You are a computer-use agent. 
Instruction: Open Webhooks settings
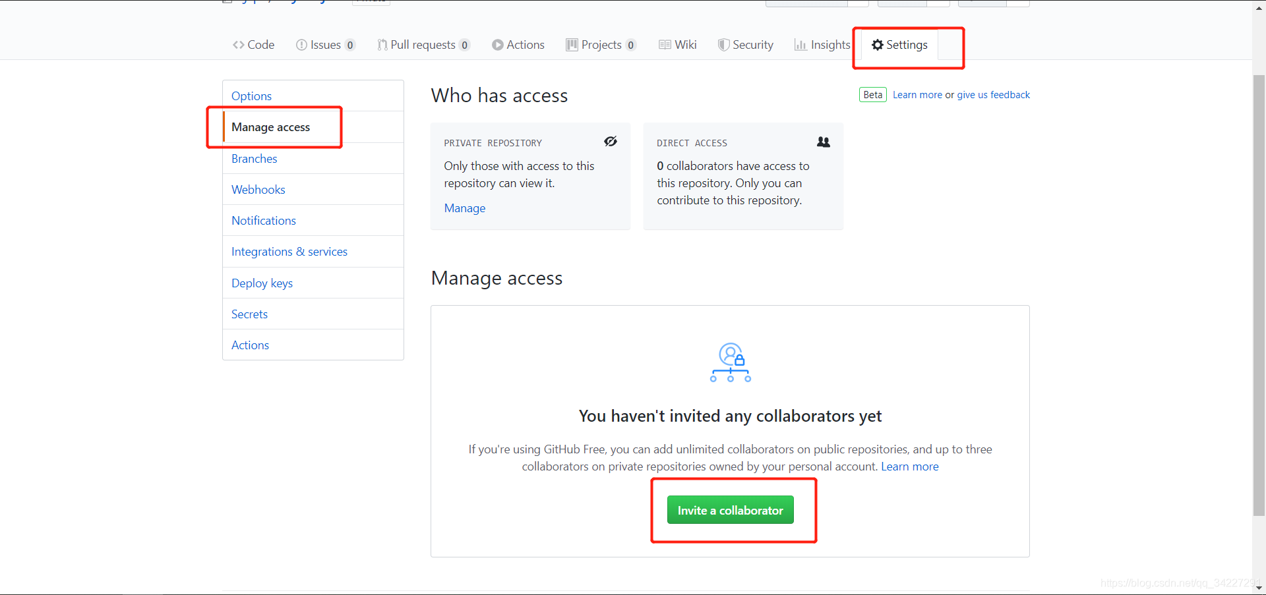pos(313,190)
